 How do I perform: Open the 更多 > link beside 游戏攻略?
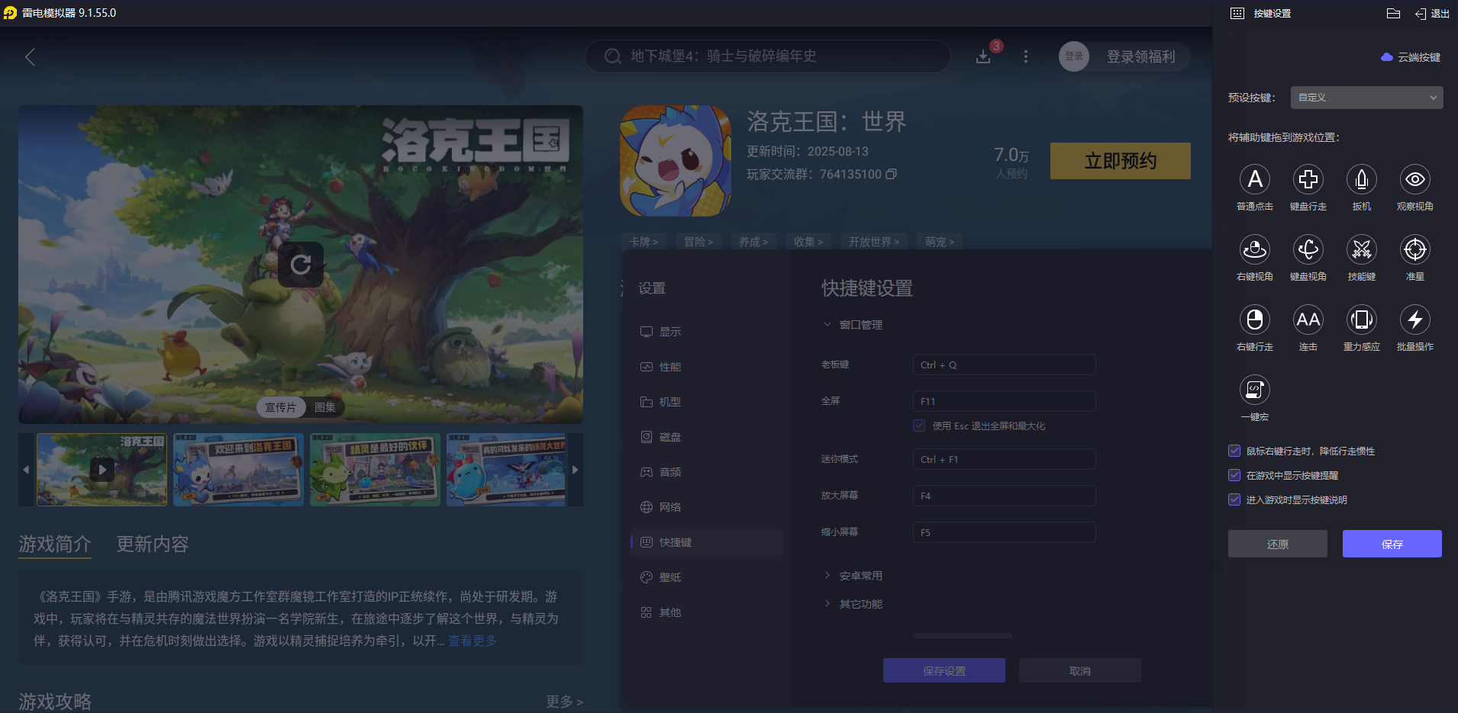[x=564, y=702]
